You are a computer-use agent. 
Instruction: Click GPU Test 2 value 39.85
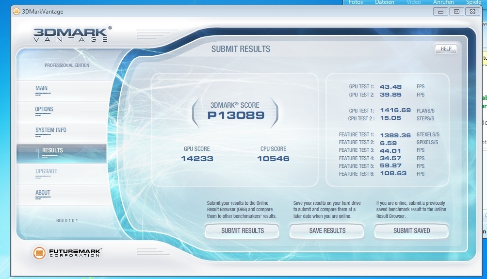[391, 95]
